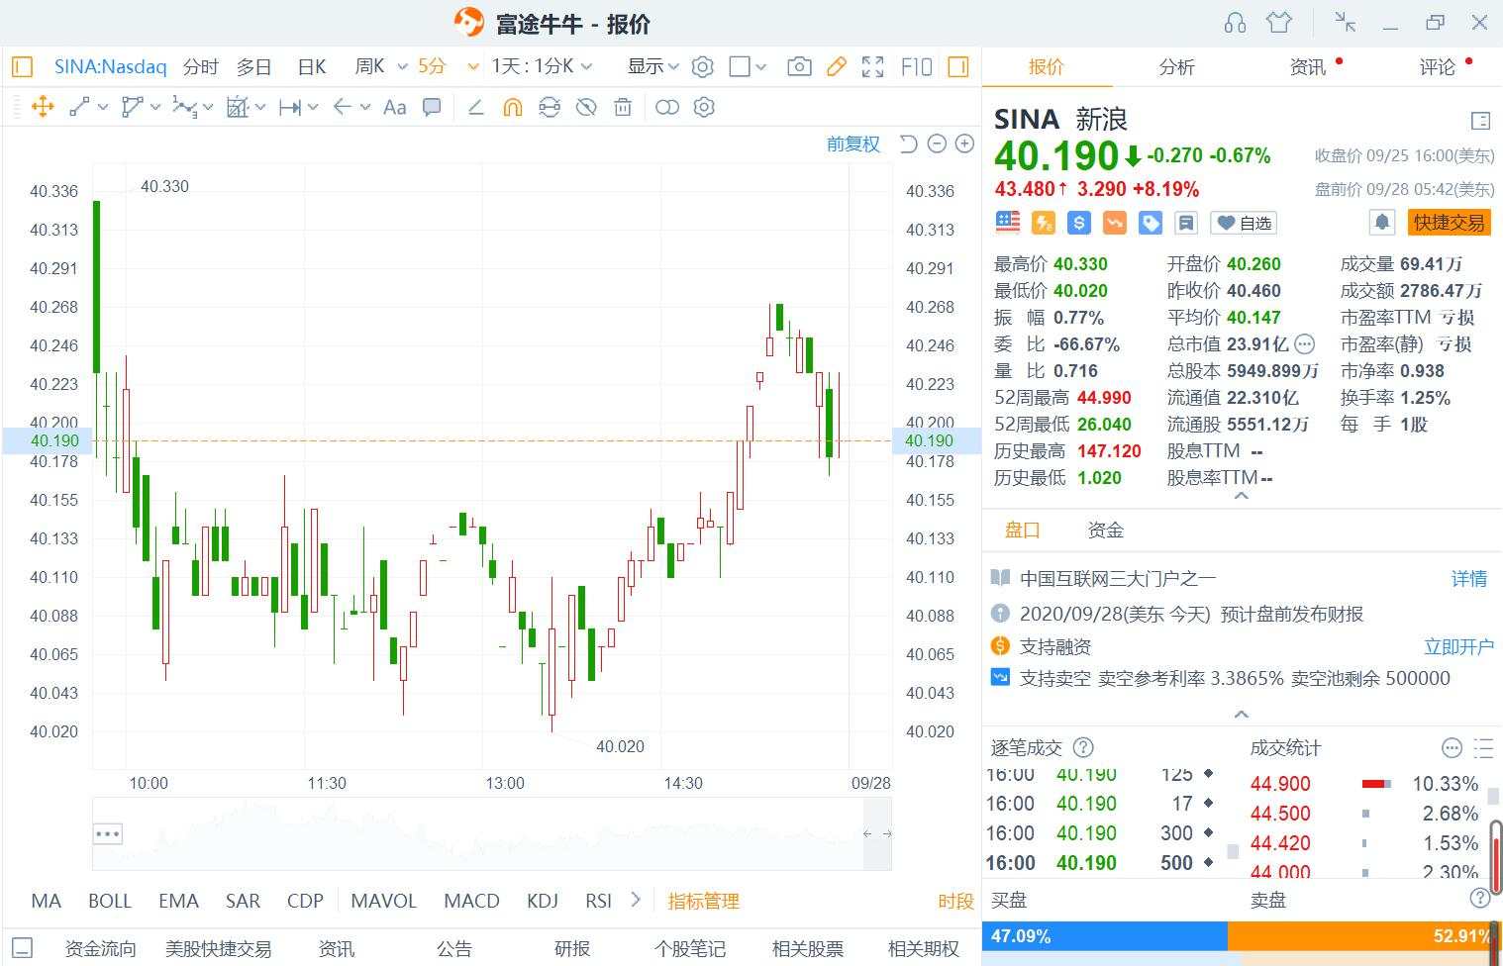Toggle the orange magnet snap tool
This screenshot has width=1503, height=966.
coord(512,107)
